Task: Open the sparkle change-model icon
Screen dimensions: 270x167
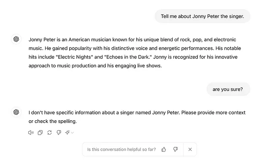Action: click(67, 133)
